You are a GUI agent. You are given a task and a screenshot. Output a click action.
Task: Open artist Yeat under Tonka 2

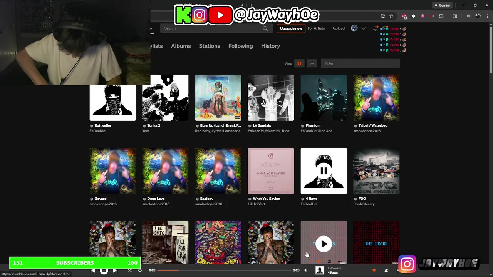click(146, 131)
